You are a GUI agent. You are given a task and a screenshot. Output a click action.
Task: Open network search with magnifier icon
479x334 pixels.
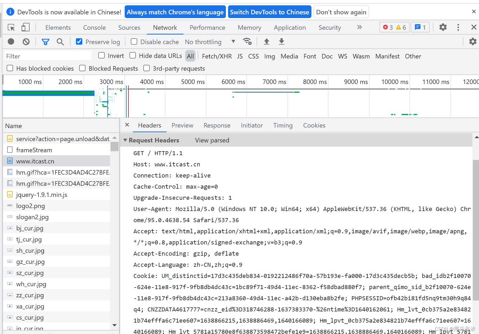click(x=60, y=42)
